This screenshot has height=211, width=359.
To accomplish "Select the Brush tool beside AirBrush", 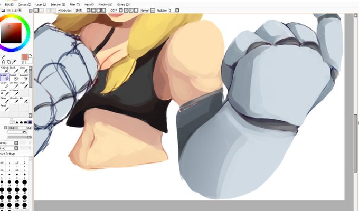I will [14, 70].
